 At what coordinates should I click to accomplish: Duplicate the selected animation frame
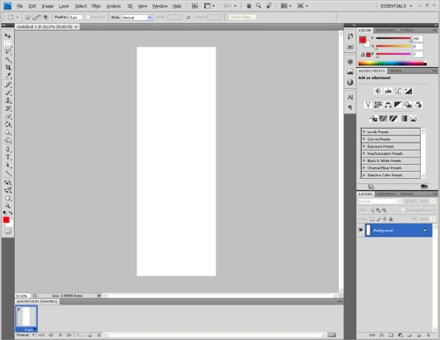click(x=90, y=335)
